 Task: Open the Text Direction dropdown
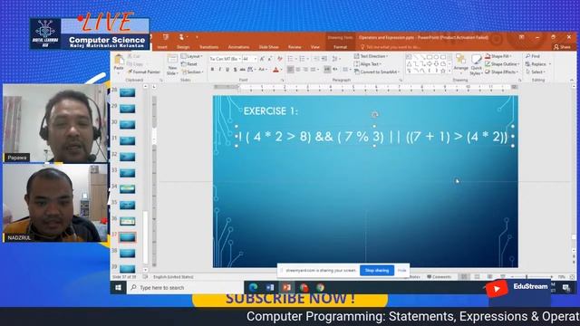click(371, 56)
